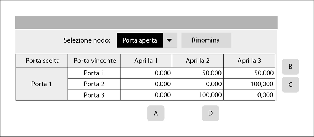314x137 pixels.
Task: Click the Rinomina button
Action: click(x=206, y=40)
